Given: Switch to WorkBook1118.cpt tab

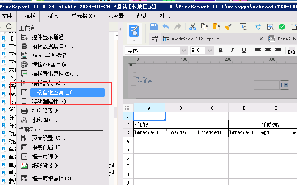Looking at the screenshot, I should pos(195,39).
